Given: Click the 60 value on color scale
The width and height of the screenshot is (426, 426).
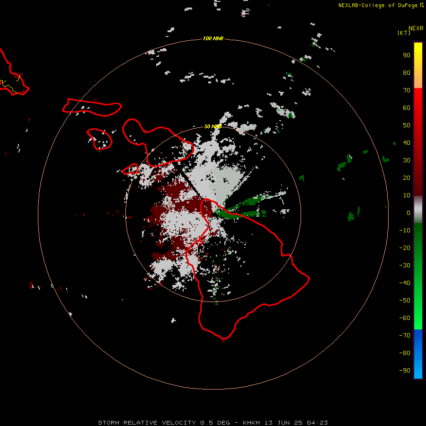Looking at the screenshot, I should pos(407,107).
